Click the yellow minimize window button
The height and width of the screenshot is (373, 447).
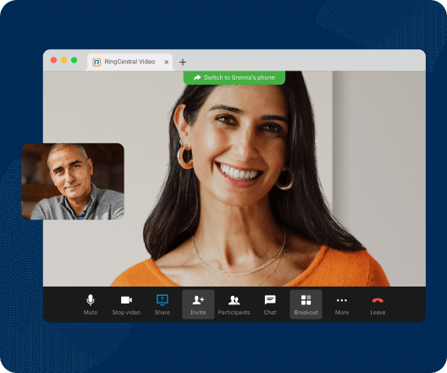click(63, 60)
